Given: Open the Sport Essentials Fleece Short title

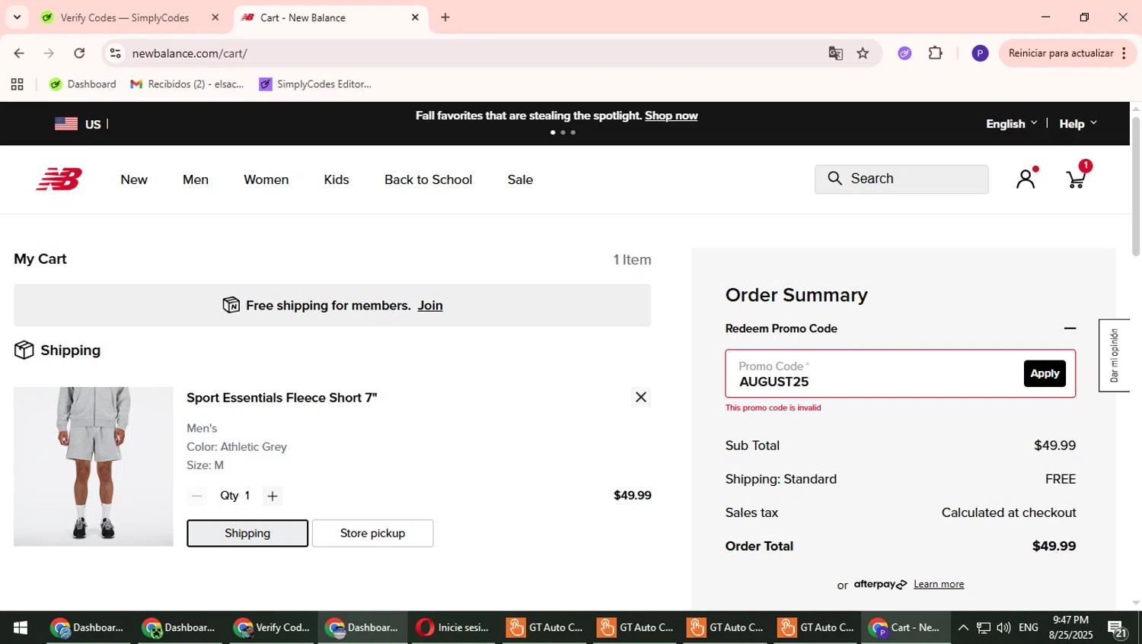Looking at the screenshot, I should click(x=282, y=398).
